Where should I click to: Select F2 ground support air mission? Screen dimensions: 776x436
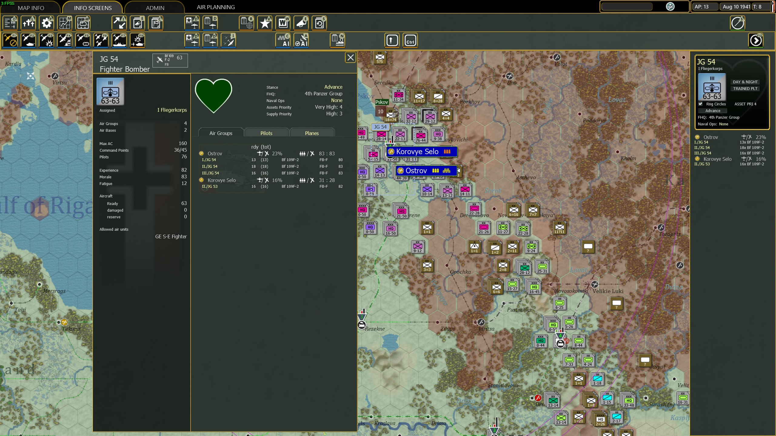click(28, 41)
